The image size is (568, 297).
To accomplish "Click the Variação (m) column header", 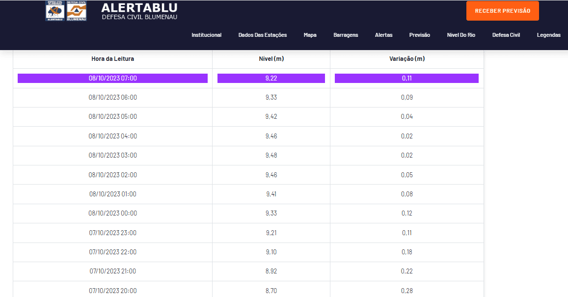I will (406, 59).
